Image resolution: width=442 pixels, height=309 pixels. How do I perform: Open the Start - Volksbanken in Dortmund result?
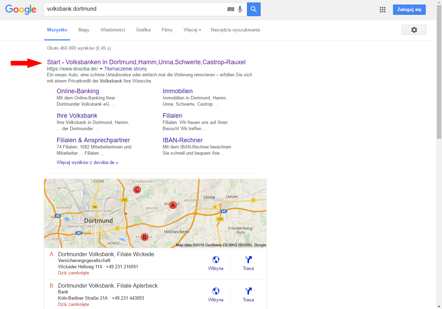146,62
